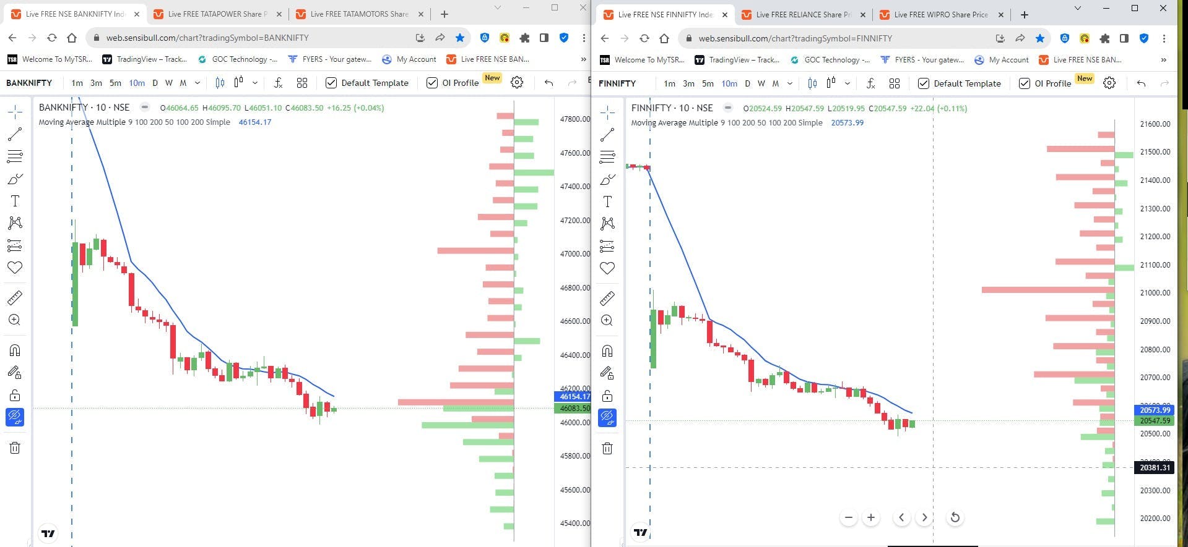
Task: Reset the FINNIFTY chart view
Action: [x=955, y=517]
